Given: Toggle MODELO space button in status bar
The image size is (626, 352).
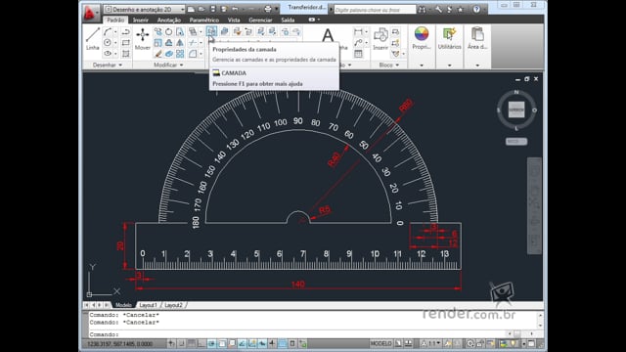Looking at the screenshot, I should click(380, 343).
